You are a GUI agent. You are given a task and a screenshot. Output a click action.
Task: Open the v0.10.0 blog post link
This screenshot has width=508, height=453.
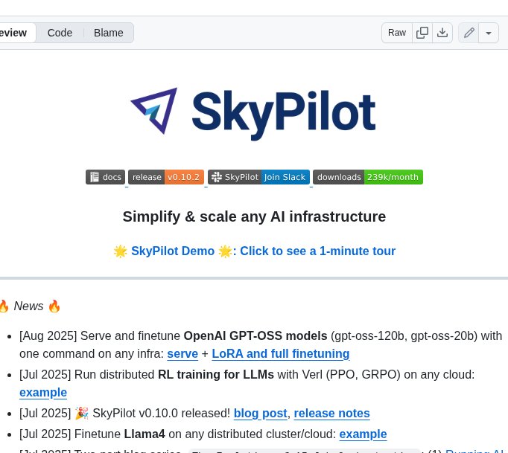[x=260, y=413]
